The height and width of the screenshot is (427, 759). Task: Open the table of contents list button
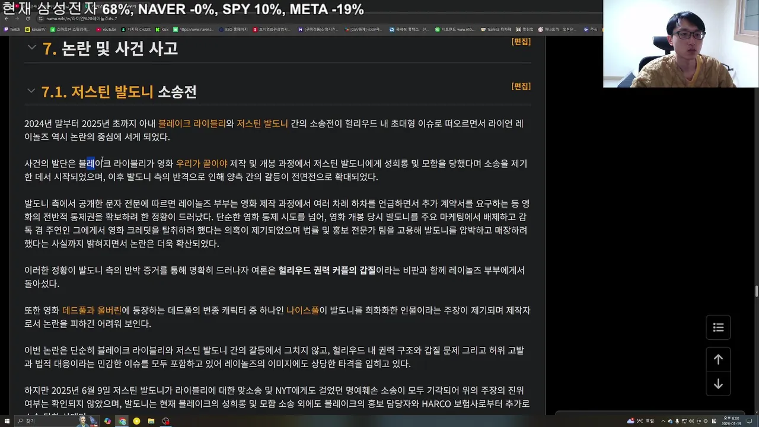718,327
